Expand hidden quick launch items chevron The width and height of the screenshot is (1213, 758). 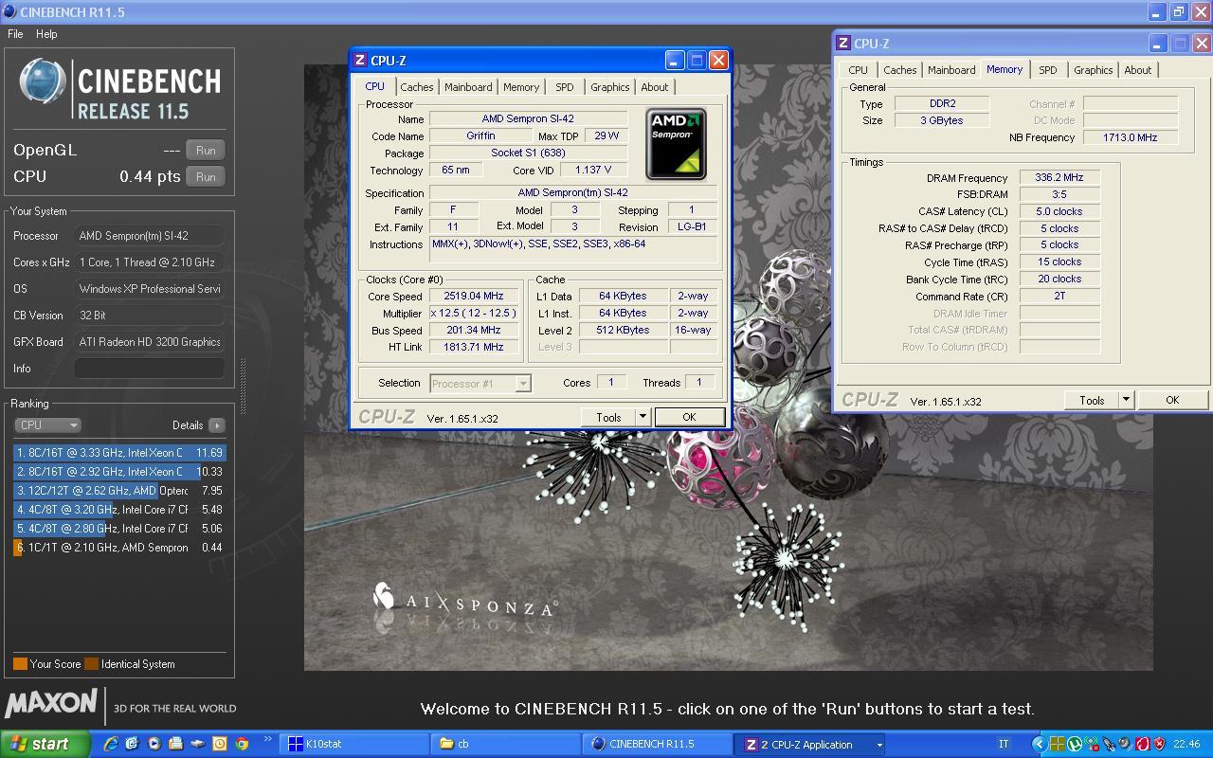pos(268,740)
